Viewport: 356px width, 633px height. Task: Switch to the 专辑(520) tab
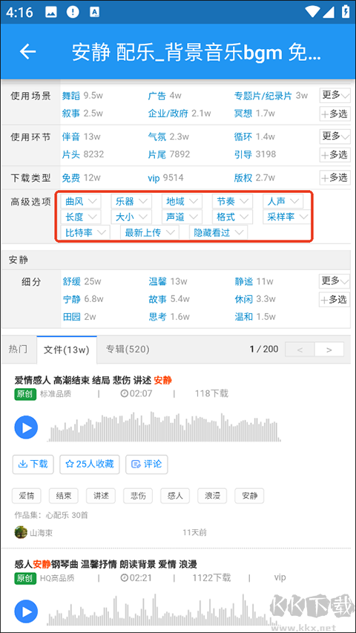point(128,350)
